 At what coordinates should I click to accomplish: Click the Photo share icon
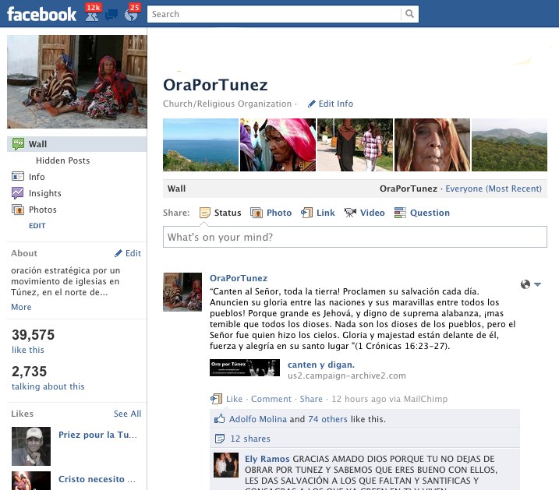(257, 213)
